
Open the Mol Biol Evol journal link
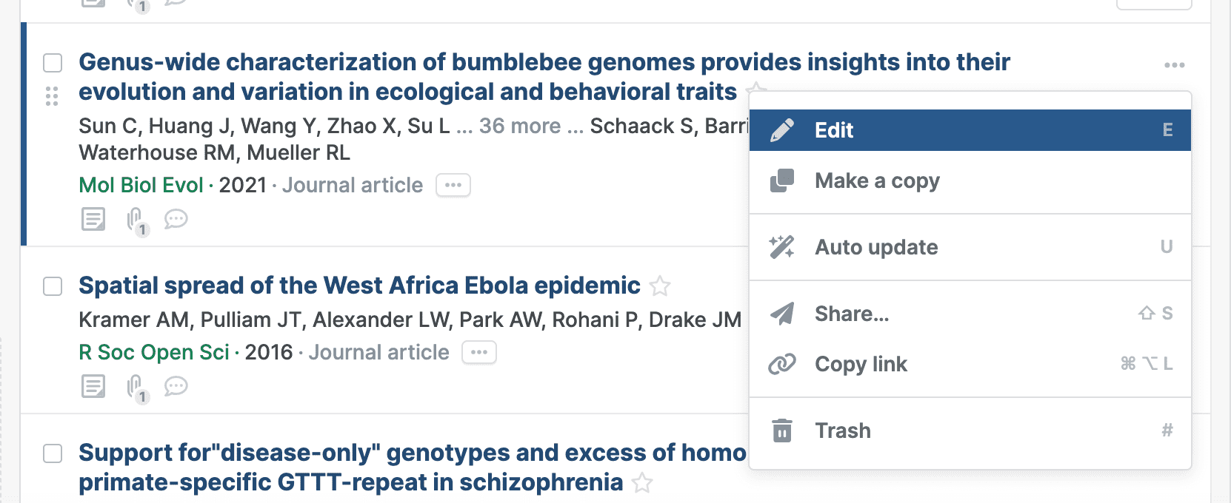point(141,185)
